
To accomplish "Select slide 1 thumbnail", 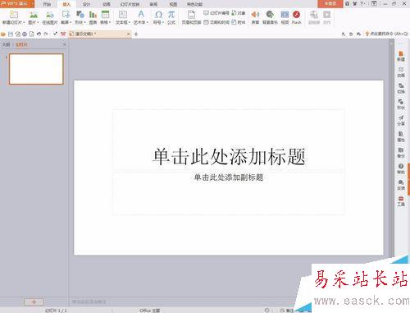I will pos(36,69).
